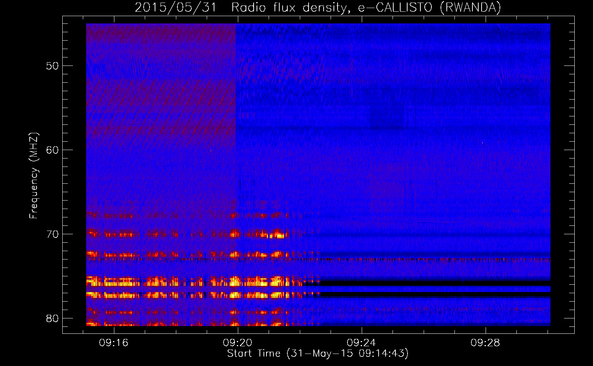Click the 09:20 time tick label
This screenshot has width=593, height=366.
(237, 343)
